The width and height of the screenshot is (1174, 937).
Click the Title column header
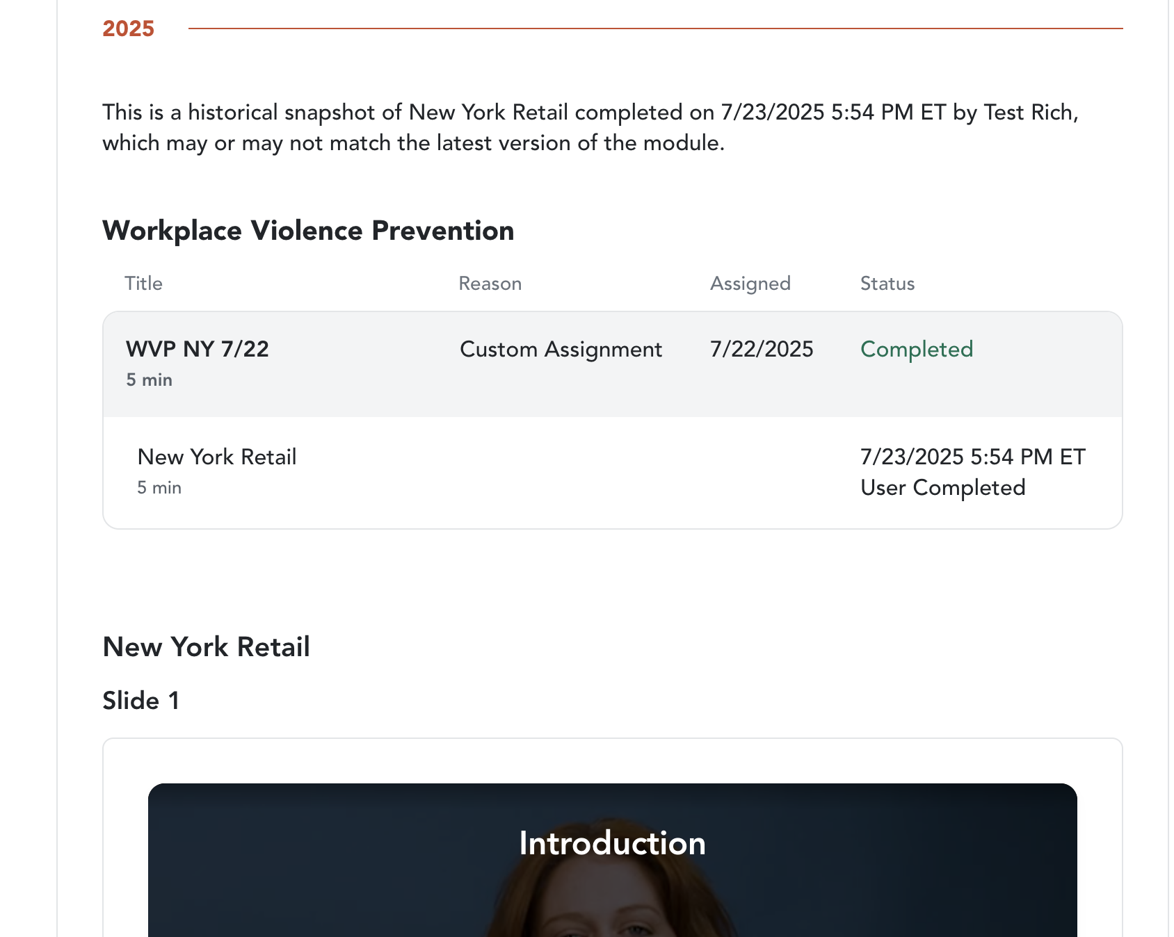pyautogui.click(x=143, y=284)
